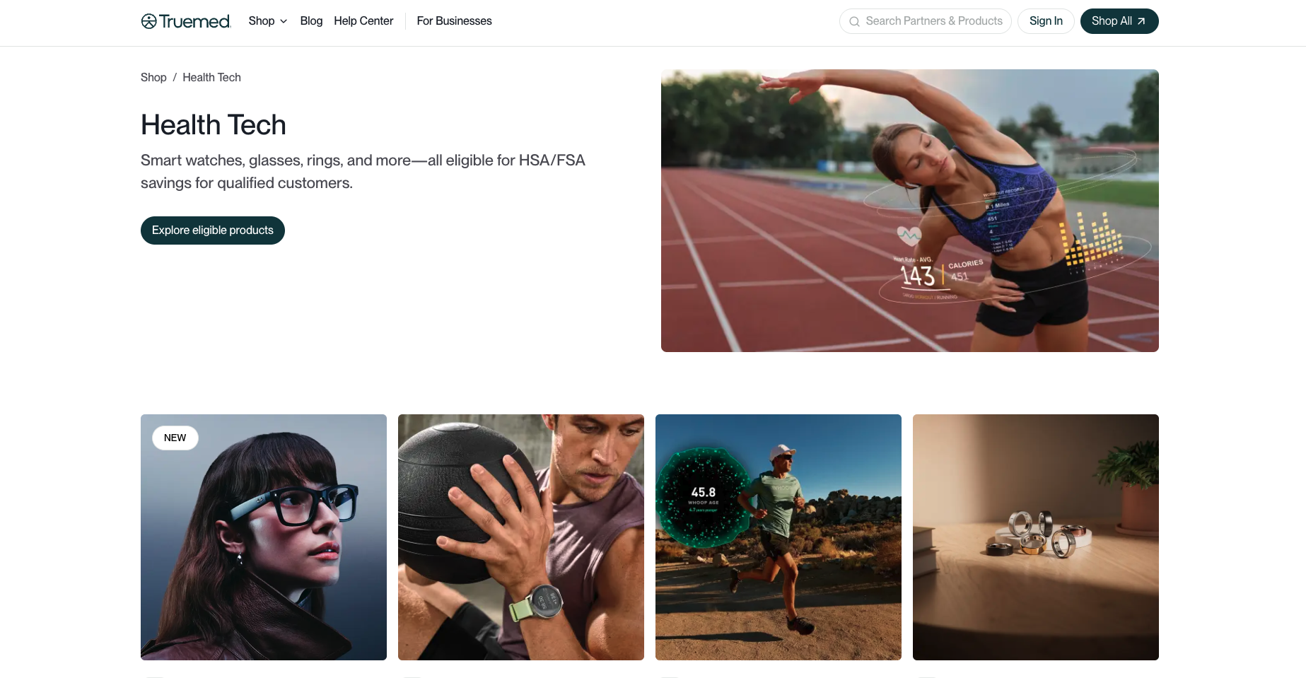Click the Shop All button
Image resolution: width=1306 pixels, height=678 pixels.
point(1119,21)
